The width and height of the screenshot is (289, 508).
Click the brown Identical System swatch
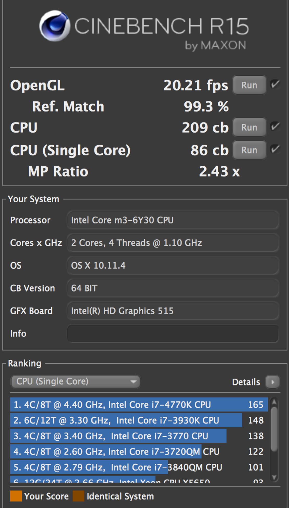(x=78, y=496)
